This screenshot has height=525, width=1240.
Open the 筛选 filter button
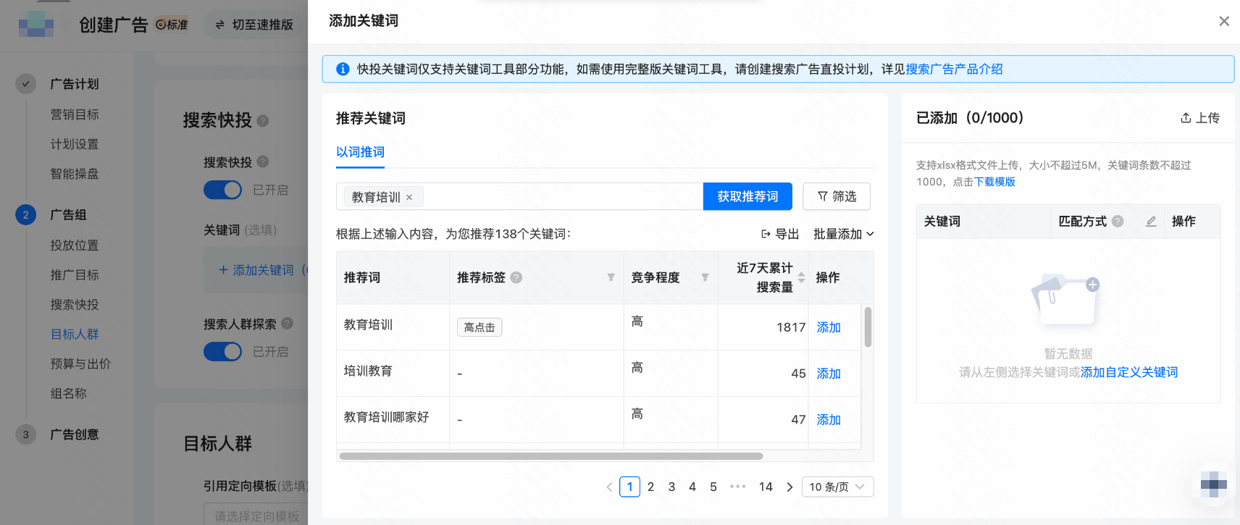click(x=837, y=196)
